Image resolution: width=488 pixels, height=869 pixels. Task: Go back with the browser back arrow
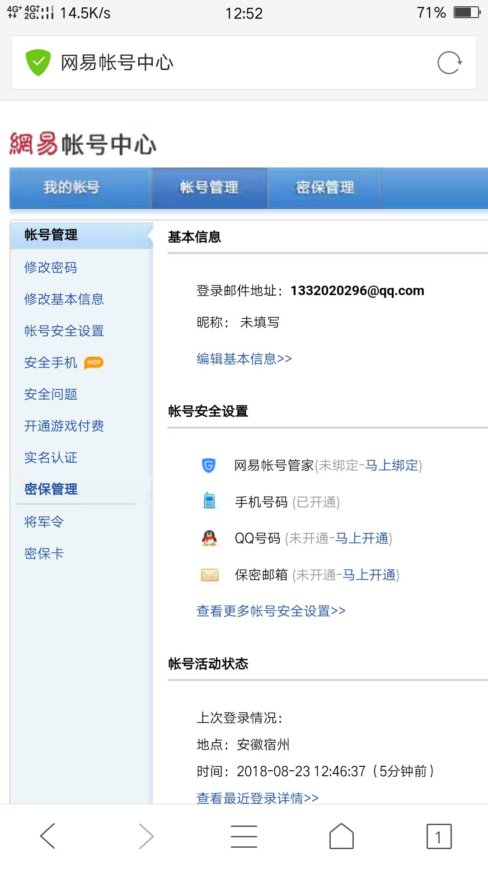pos(48,836)
